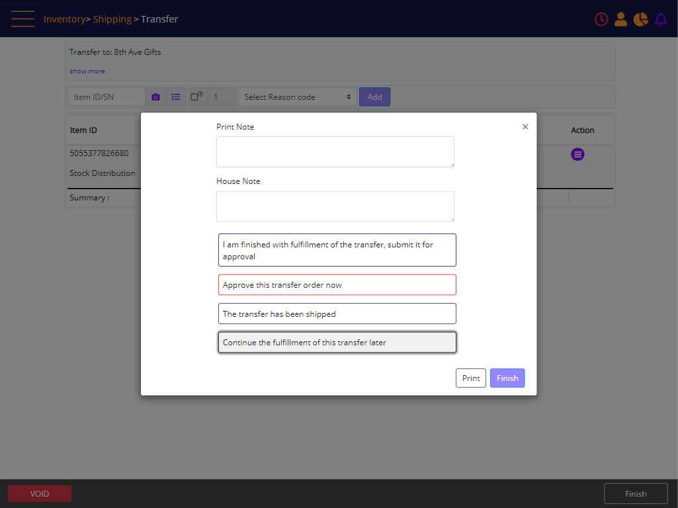Viewport: 678px width, 508px height.
Task: Click the red VOID button
Action: pos(39,493)
